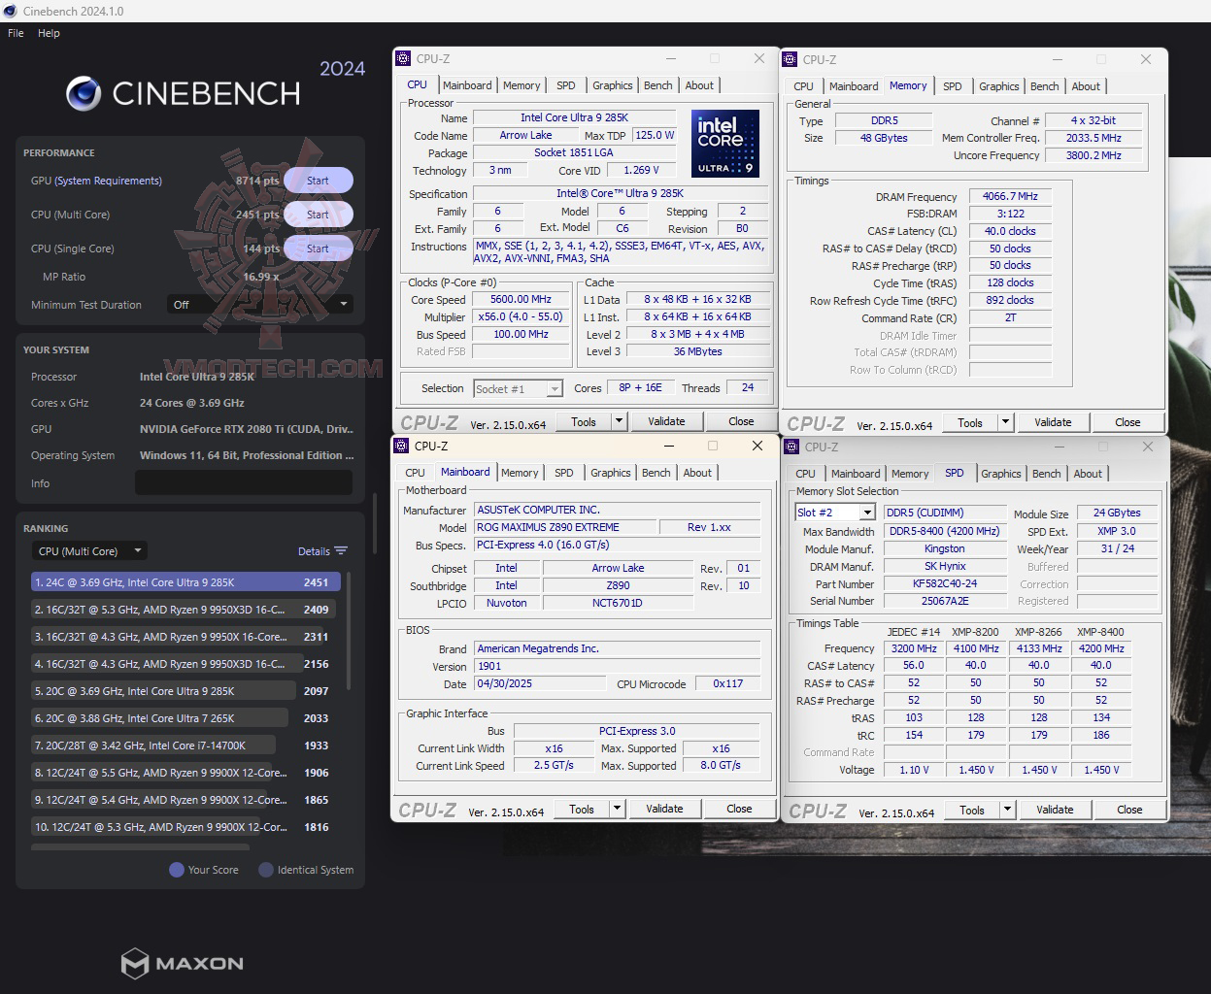
Task: Minimize the Memory CPU-Z window
Action: 1057,59
